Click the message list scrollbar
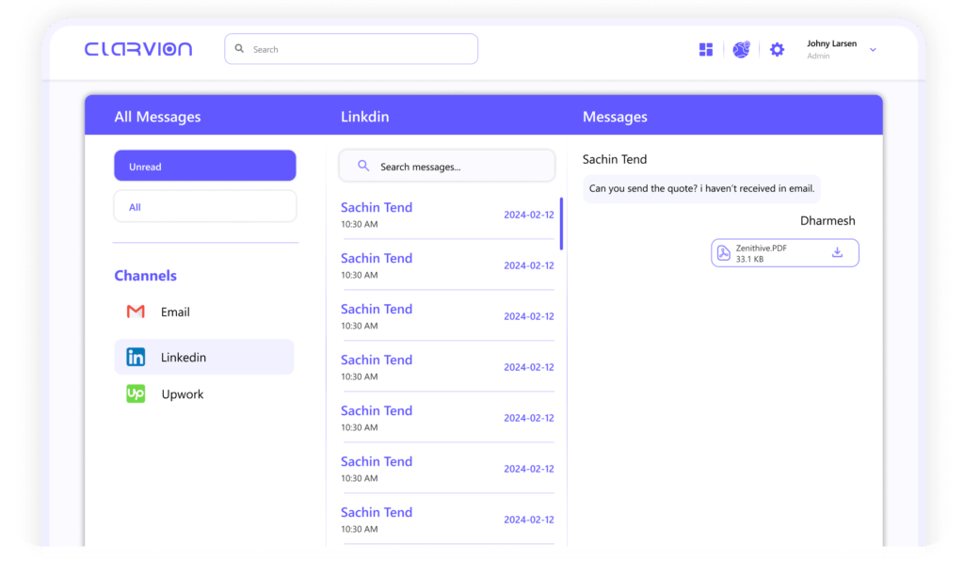This screenshot has height=561, width=964. tap(562, 224)
